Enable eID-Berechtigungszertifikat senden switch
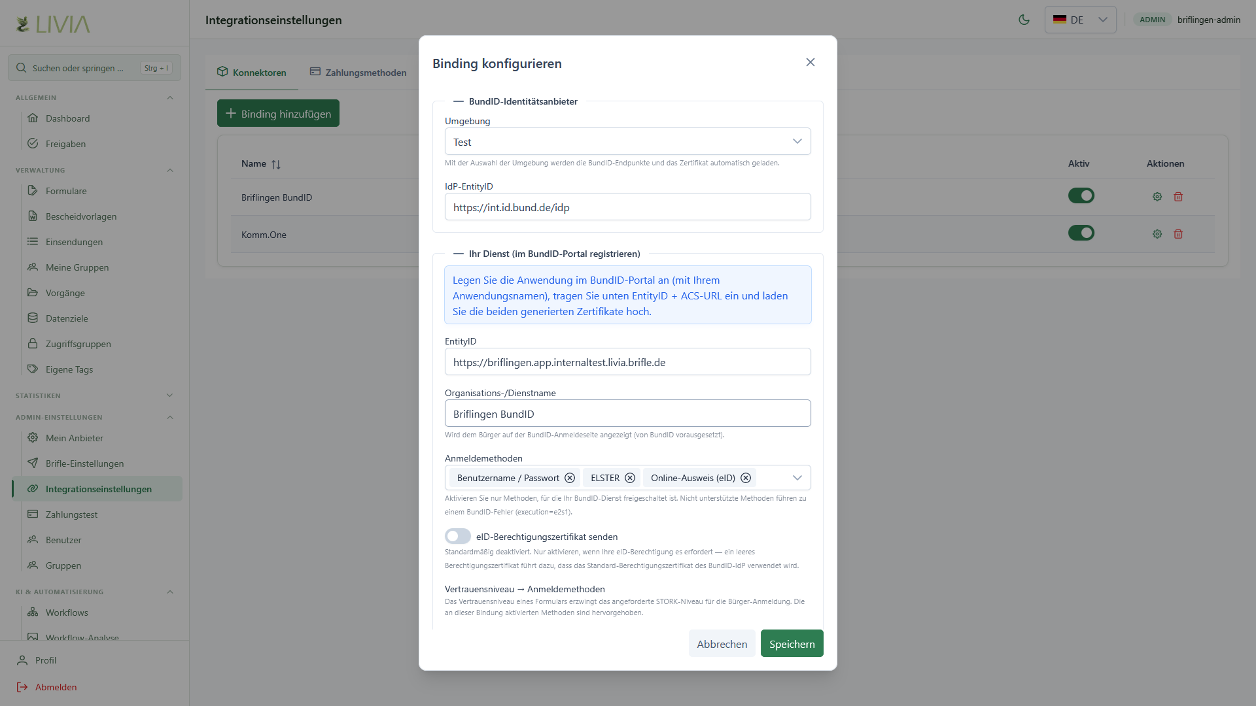The width and height of the screenshot is (1256, 706). tap(458, 537)
